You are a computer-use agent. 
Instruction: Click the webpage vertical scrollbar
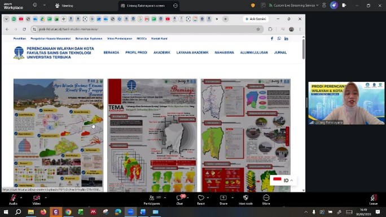pos(303,49)
